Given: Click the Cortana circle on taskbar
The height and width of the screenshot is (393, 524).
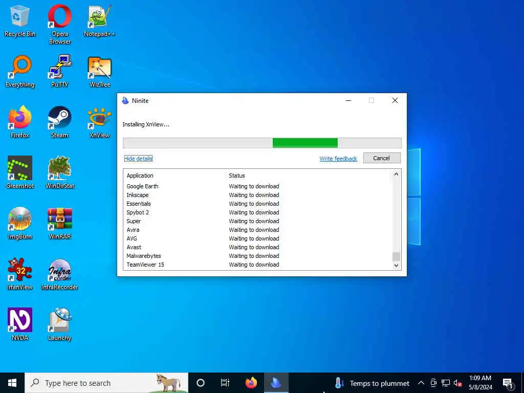Looking at the screenshot, I should [201, 383].
